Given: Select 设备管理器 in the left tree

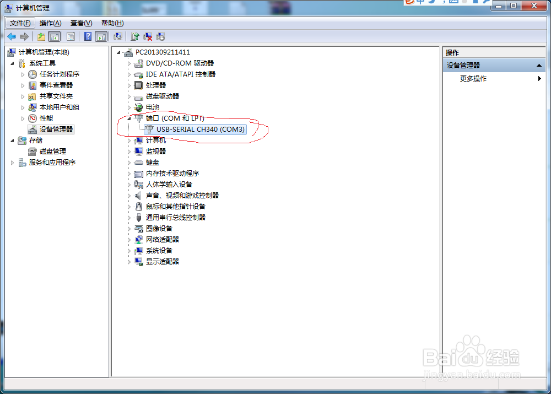Looking at the screenshot, I should click(56, 129).
